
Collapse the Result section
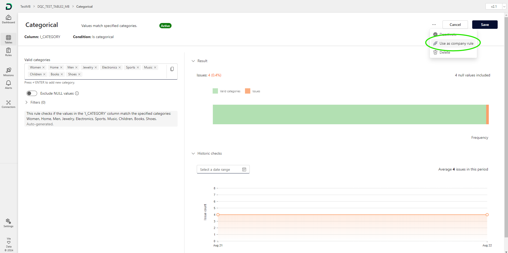tap(193, 61)
